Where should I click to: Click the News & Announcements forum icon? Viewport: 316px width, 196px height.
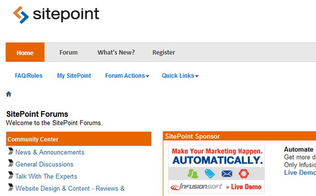click(x=11, y=152)
